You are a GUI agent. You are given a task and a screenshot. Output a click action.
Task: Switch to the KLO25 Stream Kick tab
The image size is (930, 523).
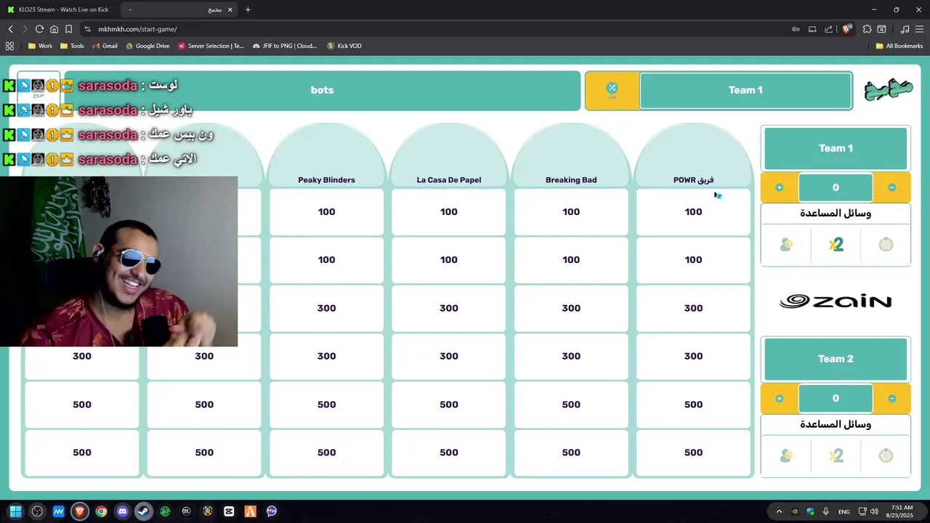pos(59,9)
